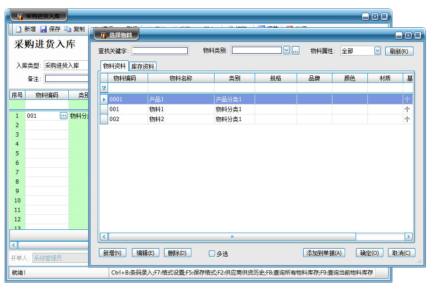This screenshot has height=292, width=448.
Task: Open the 入库类型 combo box
Action: [66, 65]
